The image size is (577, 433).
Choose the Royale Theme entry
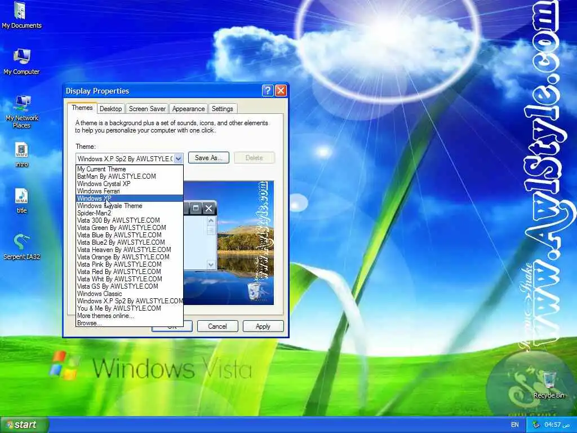129,206
